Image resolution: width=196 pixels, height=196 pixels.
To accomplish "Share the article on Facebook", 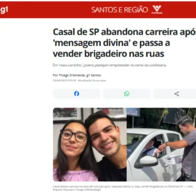I will (77, 94).
